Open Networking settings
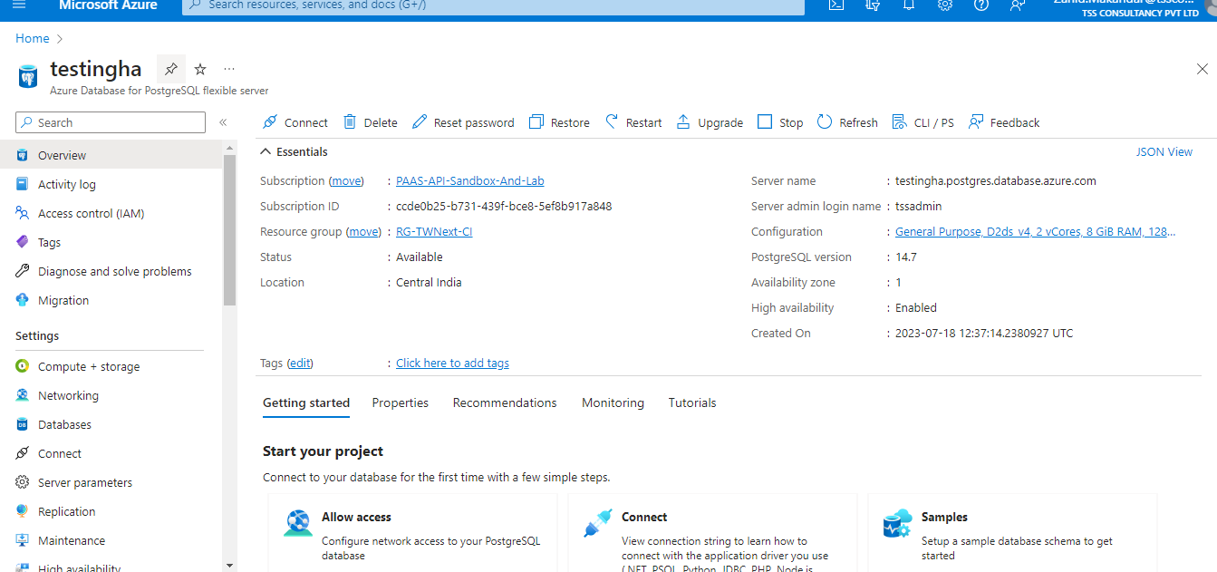The image size is (1217, 572). click(x=111, y=396)
